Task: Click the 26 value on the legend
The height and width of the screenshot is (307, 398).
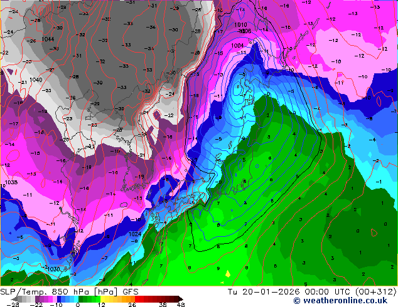Action: pos(132,304)
